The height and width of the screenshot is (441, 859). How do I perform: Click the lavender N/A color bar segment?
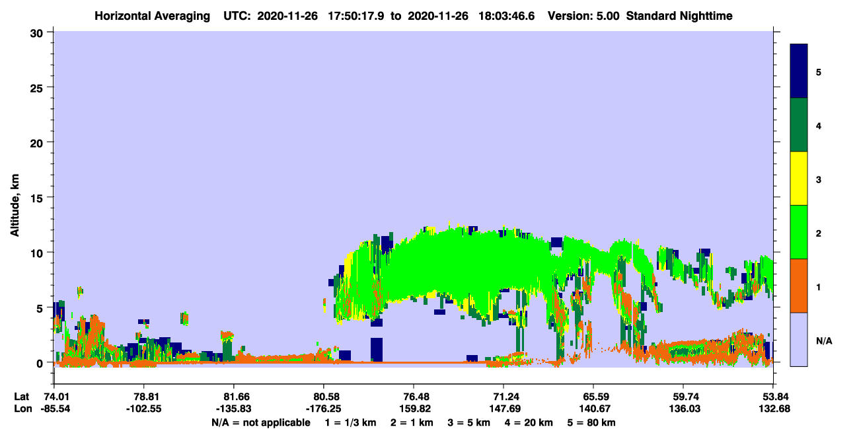click(799, 339)
